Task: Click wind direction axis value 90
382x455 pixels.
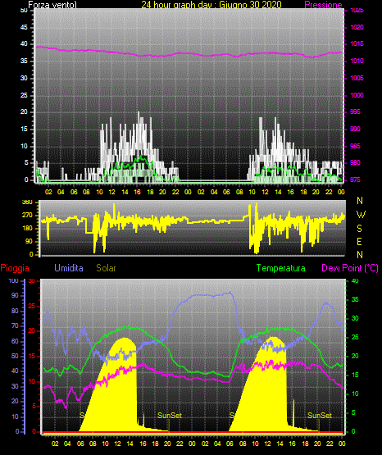Action: tap(29, 241)
